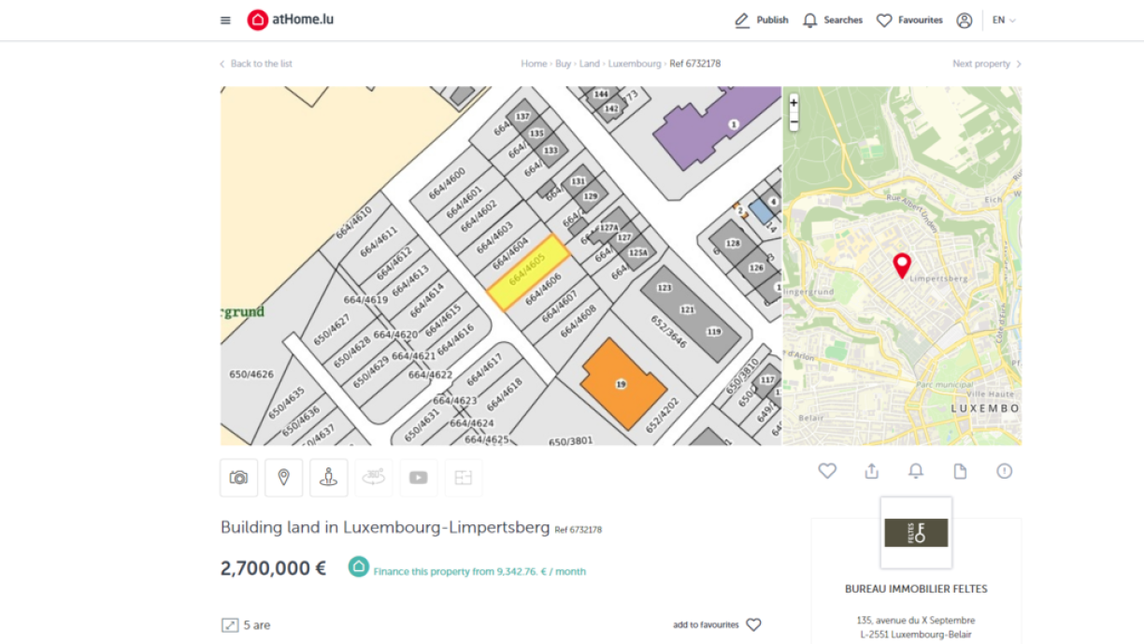Open map location pin view
1144x644 pixels.
(284, 478)
